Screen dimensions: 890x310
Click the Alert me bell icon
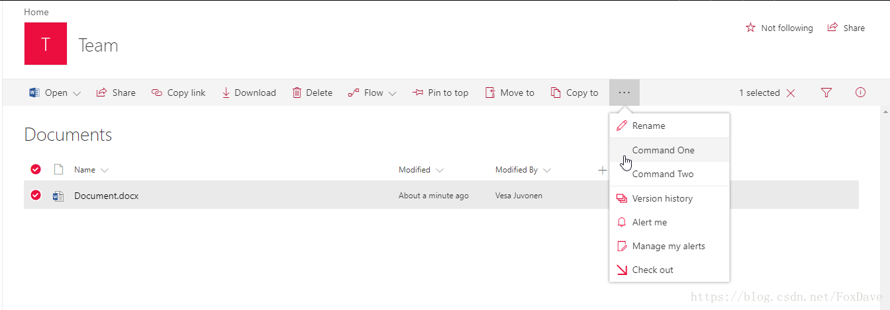[x=621, y=222]
